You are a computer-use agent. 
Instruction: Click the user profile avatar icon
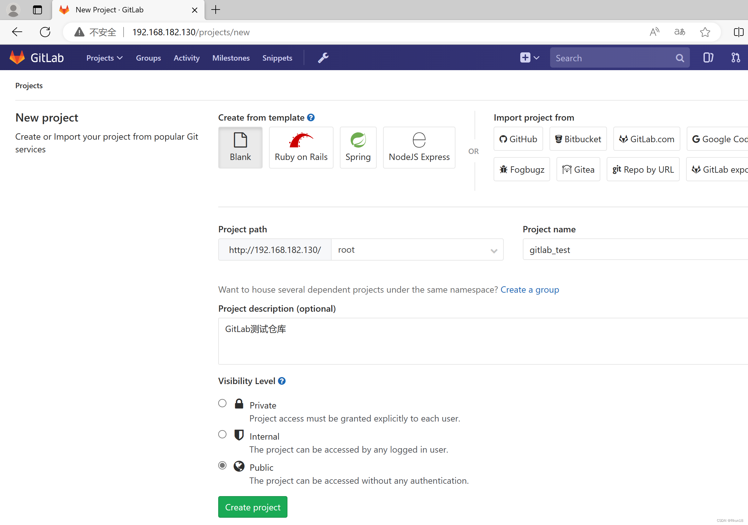tap(14, 10)
